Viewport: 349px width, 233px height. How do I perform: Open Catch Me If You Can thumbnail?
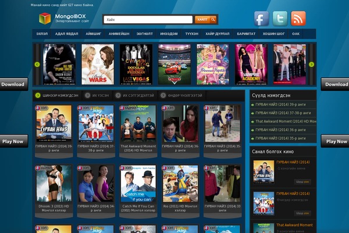(138, 183)
